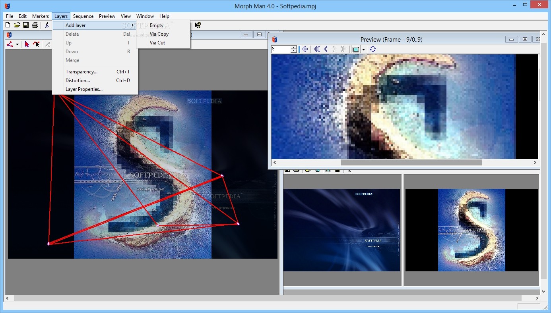
Task: Open the View menu
Action: [126, 16]
